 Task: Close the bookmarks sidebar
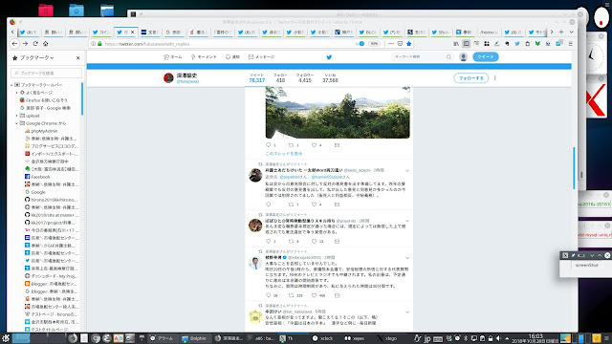[78, 57]
